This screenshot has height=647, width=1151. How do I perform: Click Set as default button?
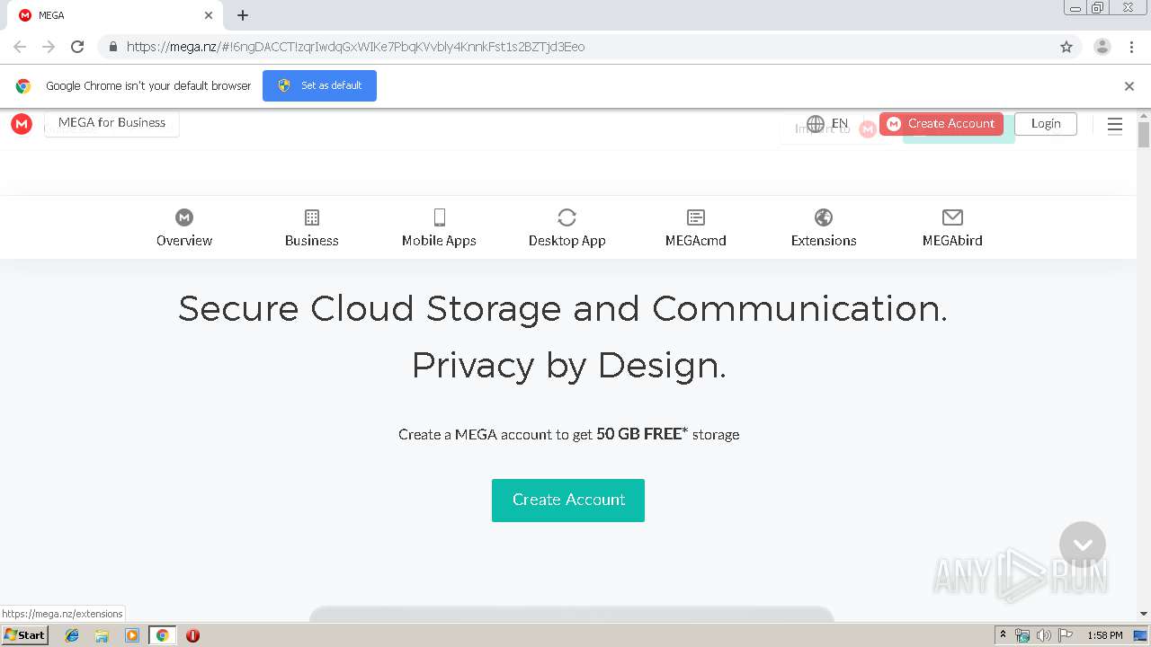tap(319, 85)
